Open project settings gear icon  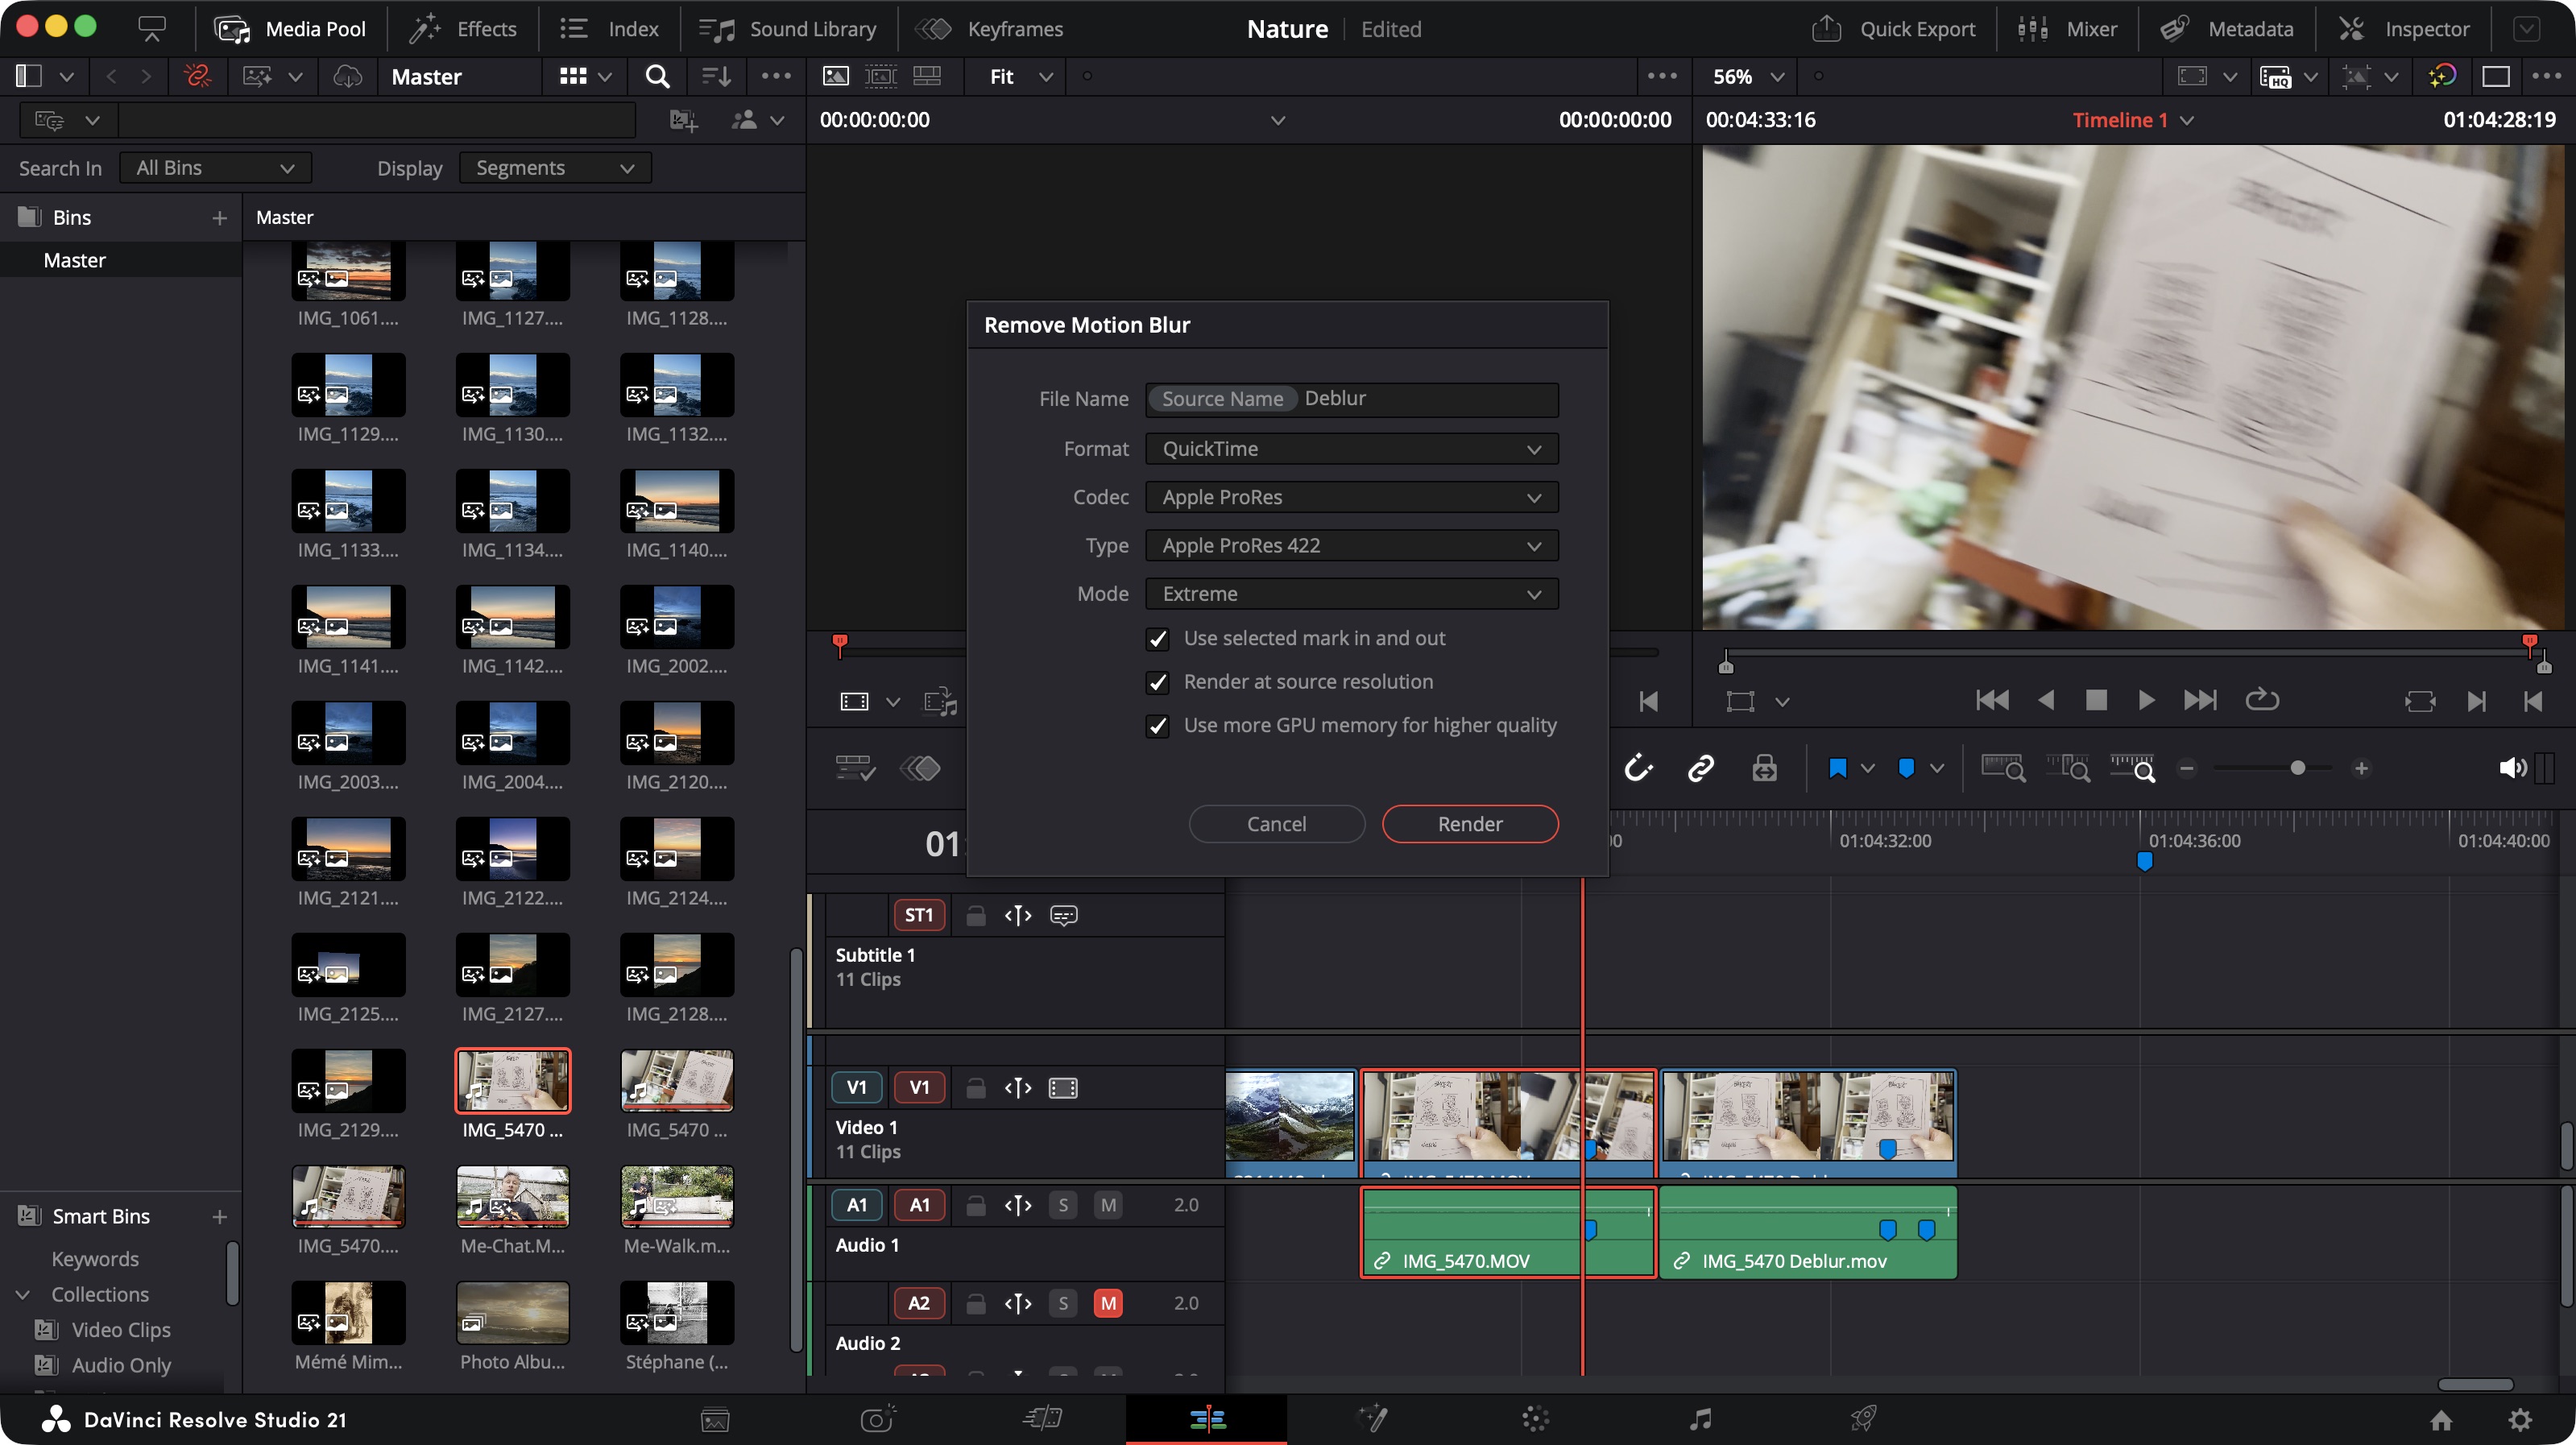point(2520,1419)
